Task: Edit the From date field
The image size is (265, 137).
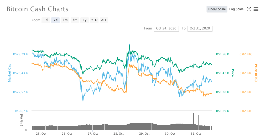Action: (x=166, y=28)
